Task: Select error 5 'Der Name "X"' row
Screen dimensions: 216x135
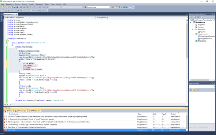Action: coord(95,127)
